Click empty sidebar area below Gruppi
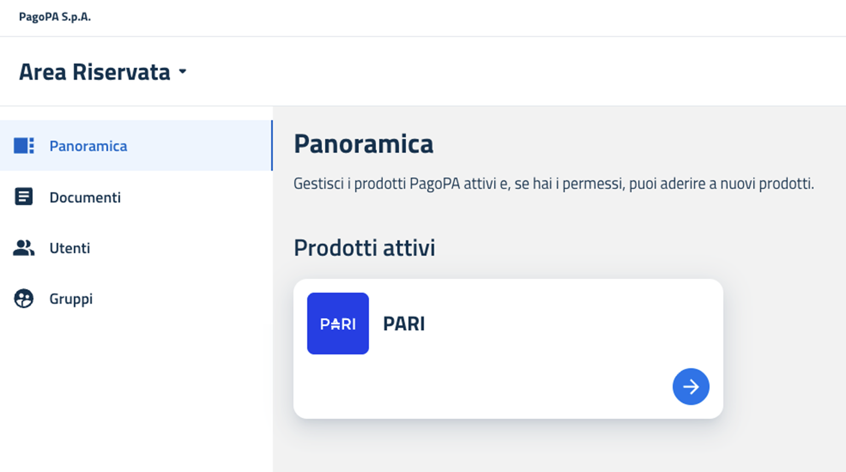Screen dimensions: 846x472 [136, 396]
